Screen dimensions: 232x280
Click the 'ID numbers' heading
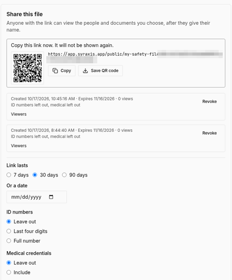pos(20,212)
